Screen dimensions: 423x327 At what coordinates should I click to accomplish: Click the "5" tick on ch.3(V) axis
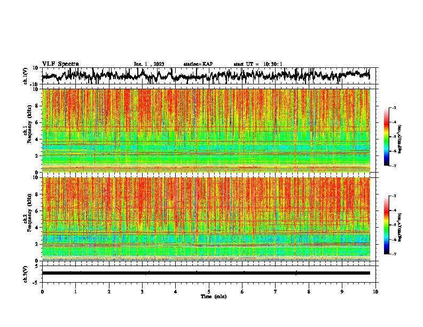37,266
